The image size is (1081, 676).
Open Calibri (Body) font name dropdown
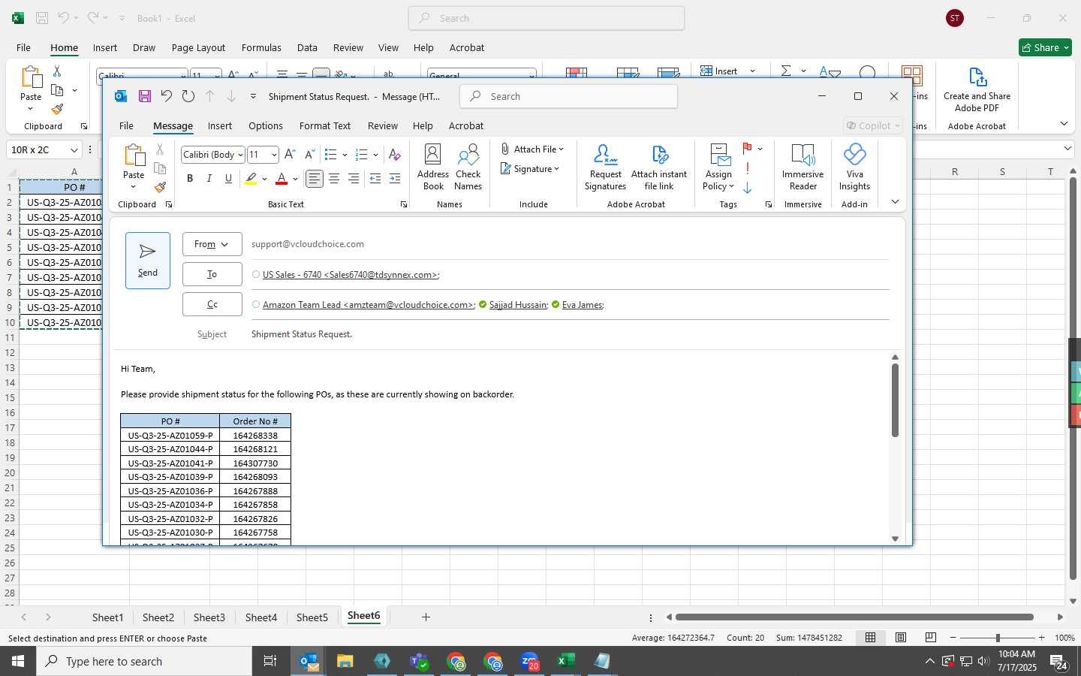(240, 155)
